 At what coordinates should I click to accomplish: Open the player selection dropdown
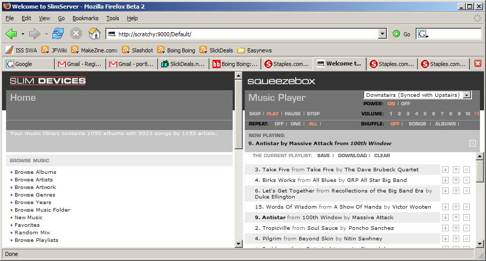[467, 95]
